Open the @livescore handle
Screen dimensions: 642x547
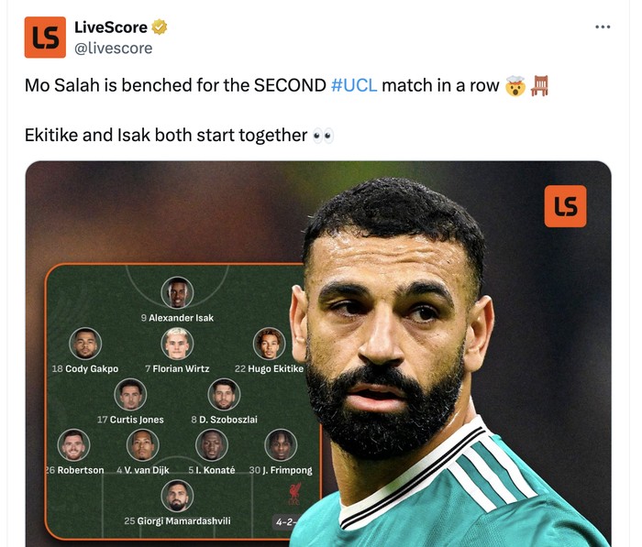tap(114, 49)
